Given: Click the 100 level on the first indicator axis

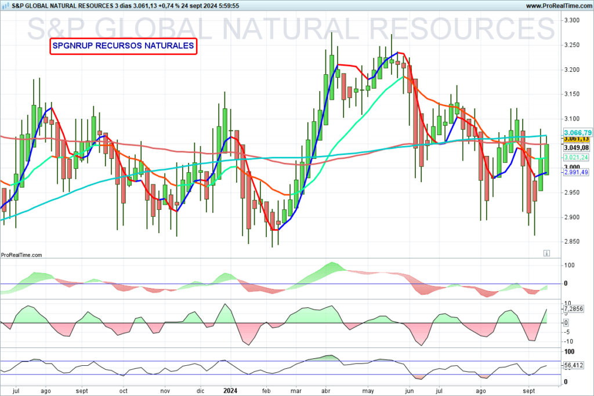Looking at the screenshot, I should pos(570,266).
